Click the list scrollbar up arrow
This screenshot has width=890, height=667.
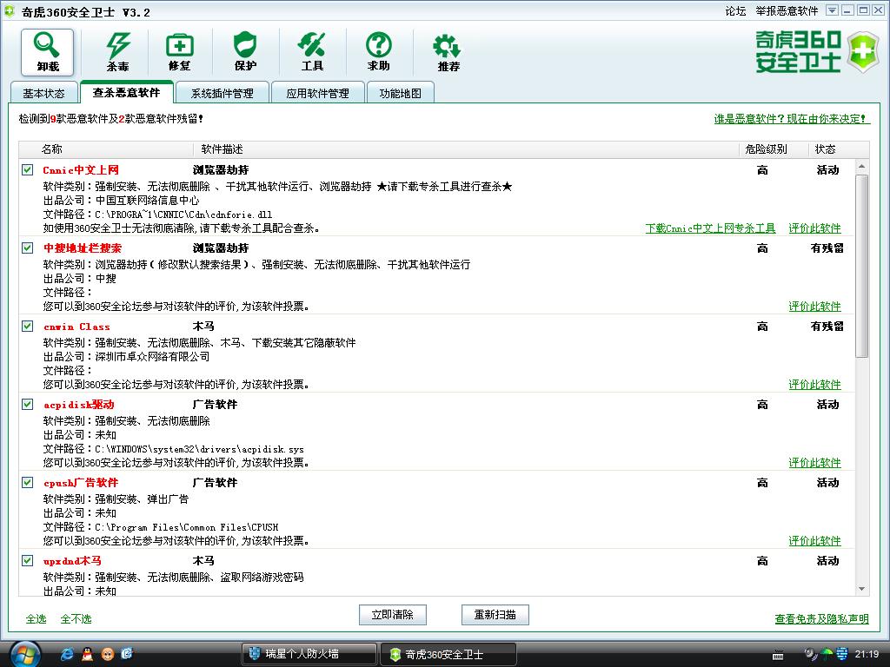tap(861, 166)
